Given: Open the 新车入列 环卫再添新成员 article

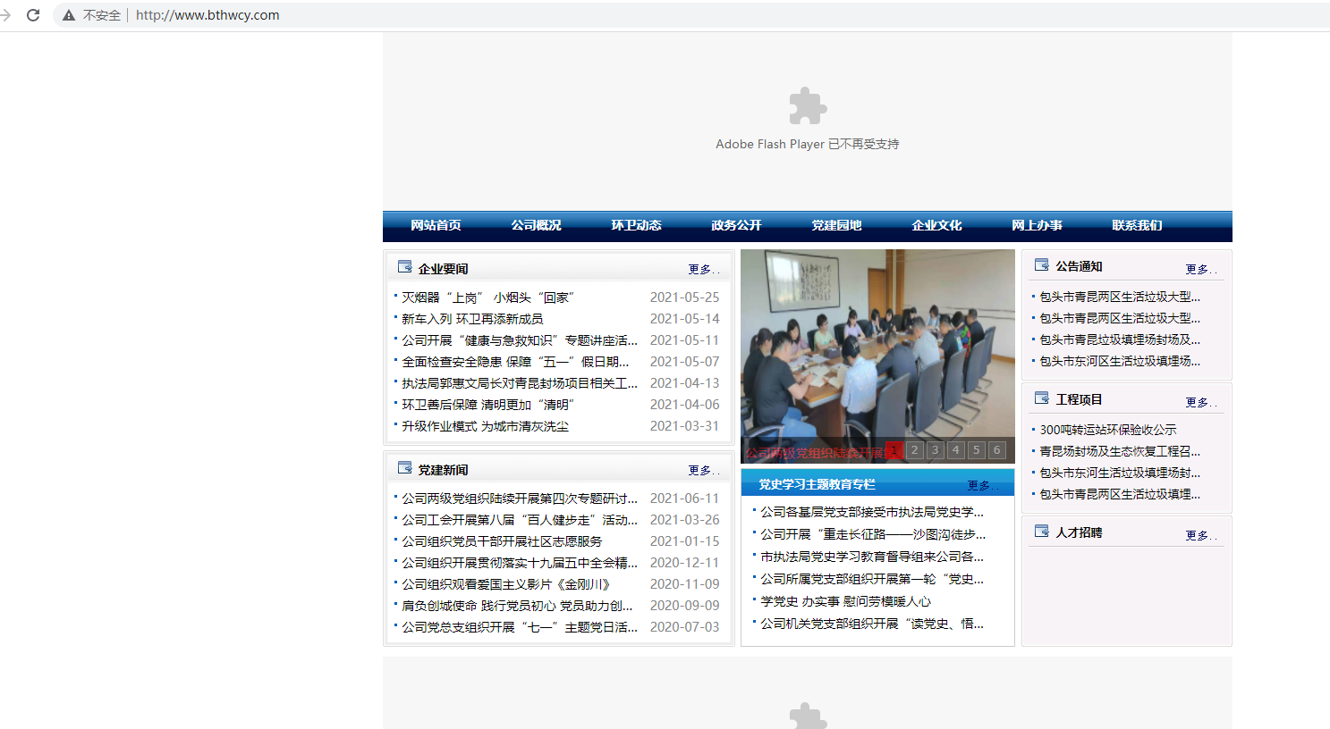Looking at the screenshot, I should tap(472, 319).
